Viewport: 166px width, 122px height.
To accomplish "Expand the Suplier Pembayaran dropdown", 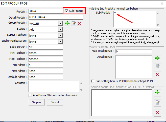I will (60, 42).
